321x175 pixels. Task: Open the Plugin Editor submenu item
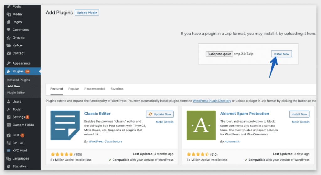click(x=16, y=93)
